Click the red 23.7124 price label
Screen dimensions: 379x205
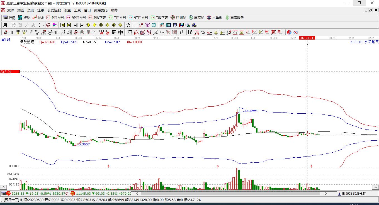coord(10,72)
